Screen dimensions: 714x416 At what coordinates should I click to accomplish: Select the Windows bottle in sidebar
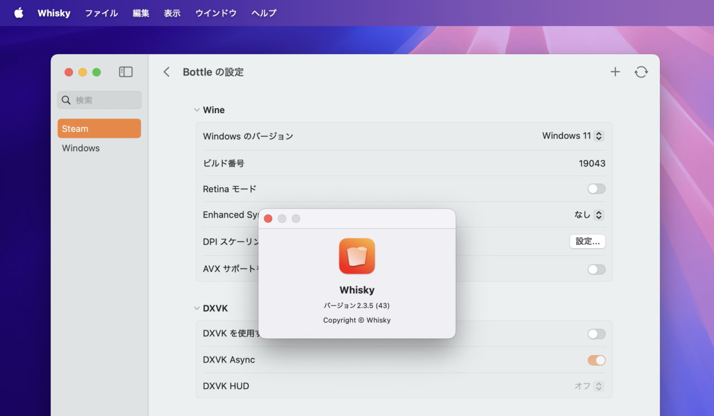(81, 148)
